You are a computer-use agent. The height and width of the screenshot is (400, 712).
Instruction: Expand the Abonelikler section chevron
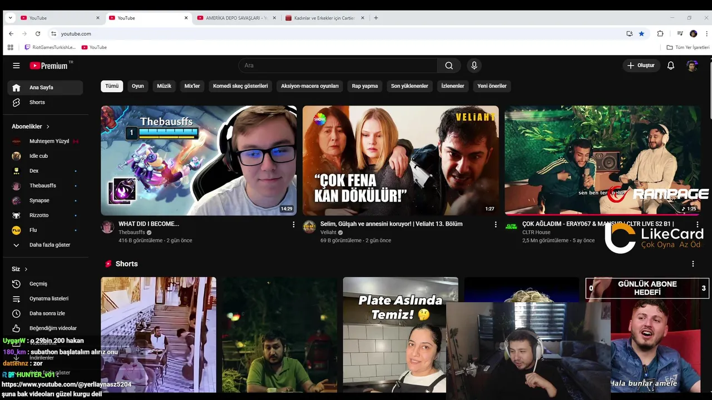tap(48, 127)
